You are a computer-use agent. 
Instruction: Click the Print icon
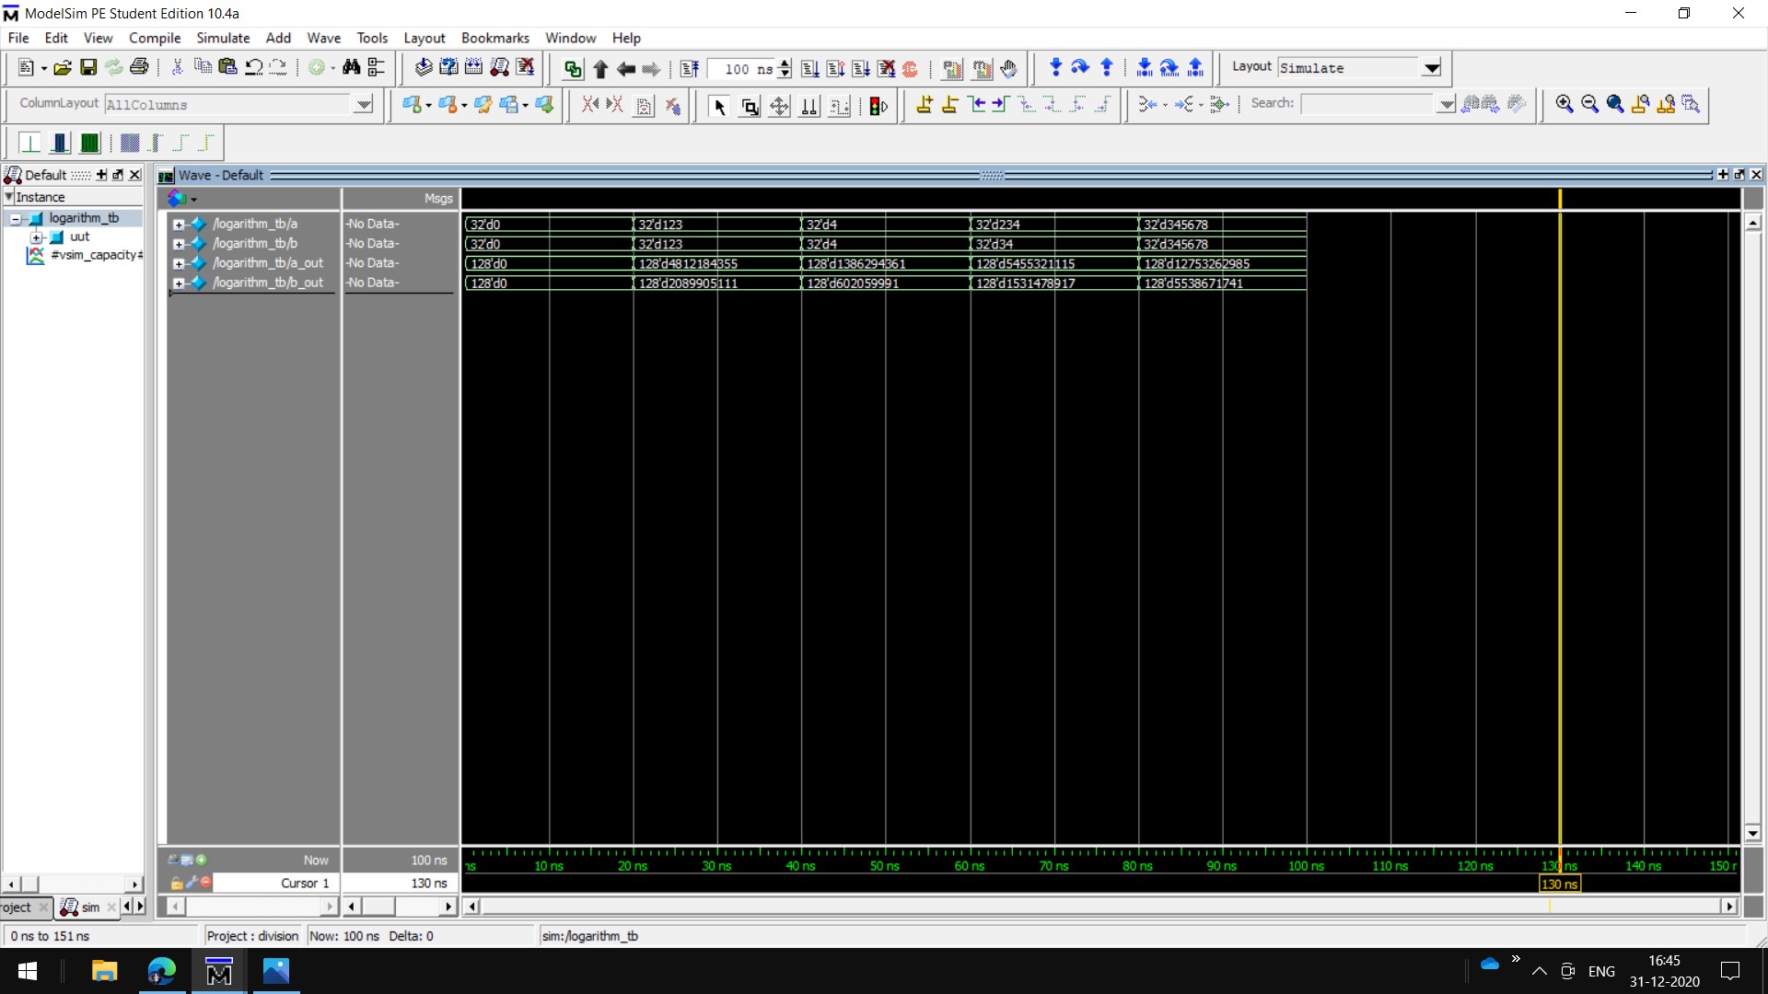[139, 67]
